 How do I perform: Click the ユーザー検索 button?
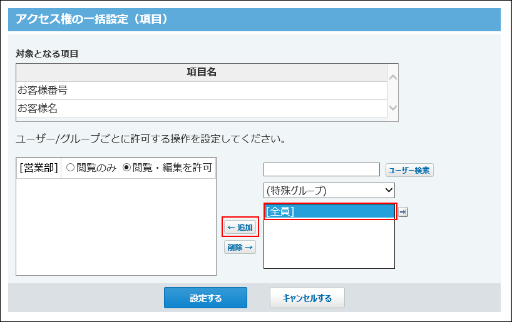pyautogui.click(x=409, y=170)
